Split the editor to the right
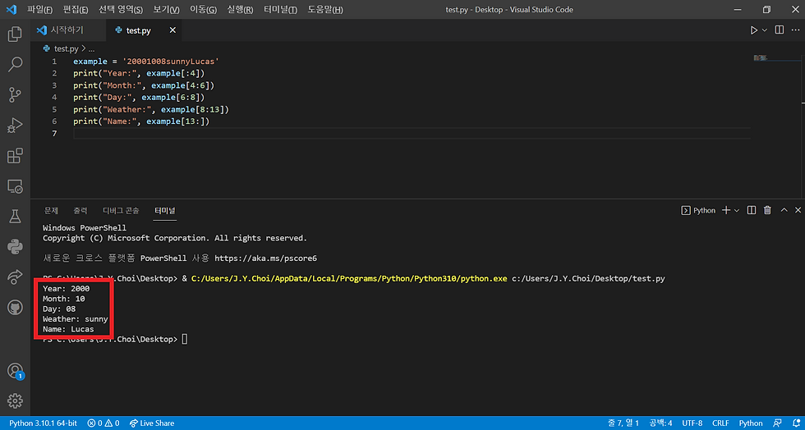 tap(780, 30)
